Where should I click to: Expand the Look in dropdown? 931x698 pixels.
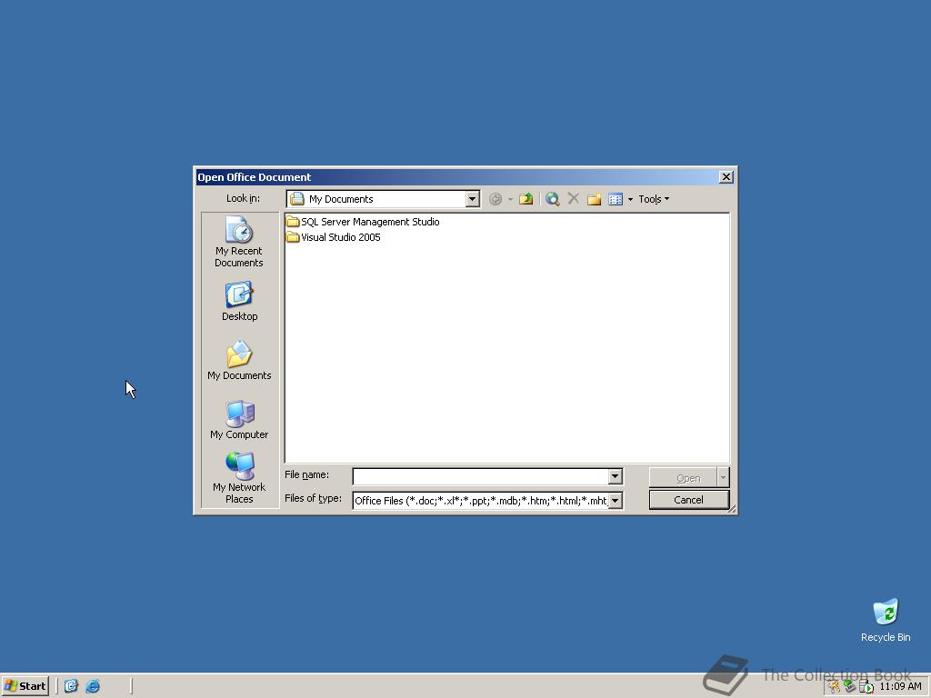[x=473, y=199]
